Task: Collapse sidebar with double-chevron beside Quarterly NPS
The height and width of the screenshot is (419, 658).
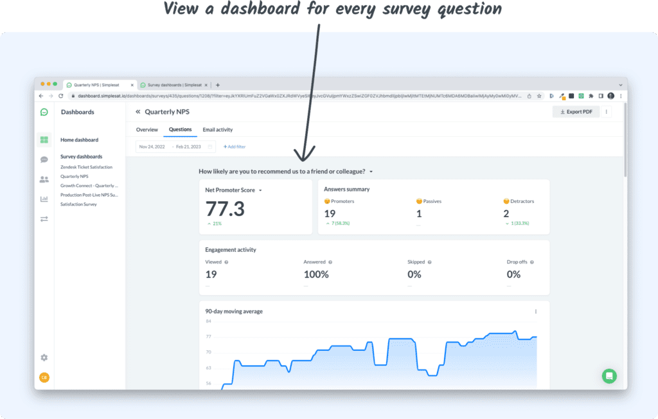Action: point(138,112)
